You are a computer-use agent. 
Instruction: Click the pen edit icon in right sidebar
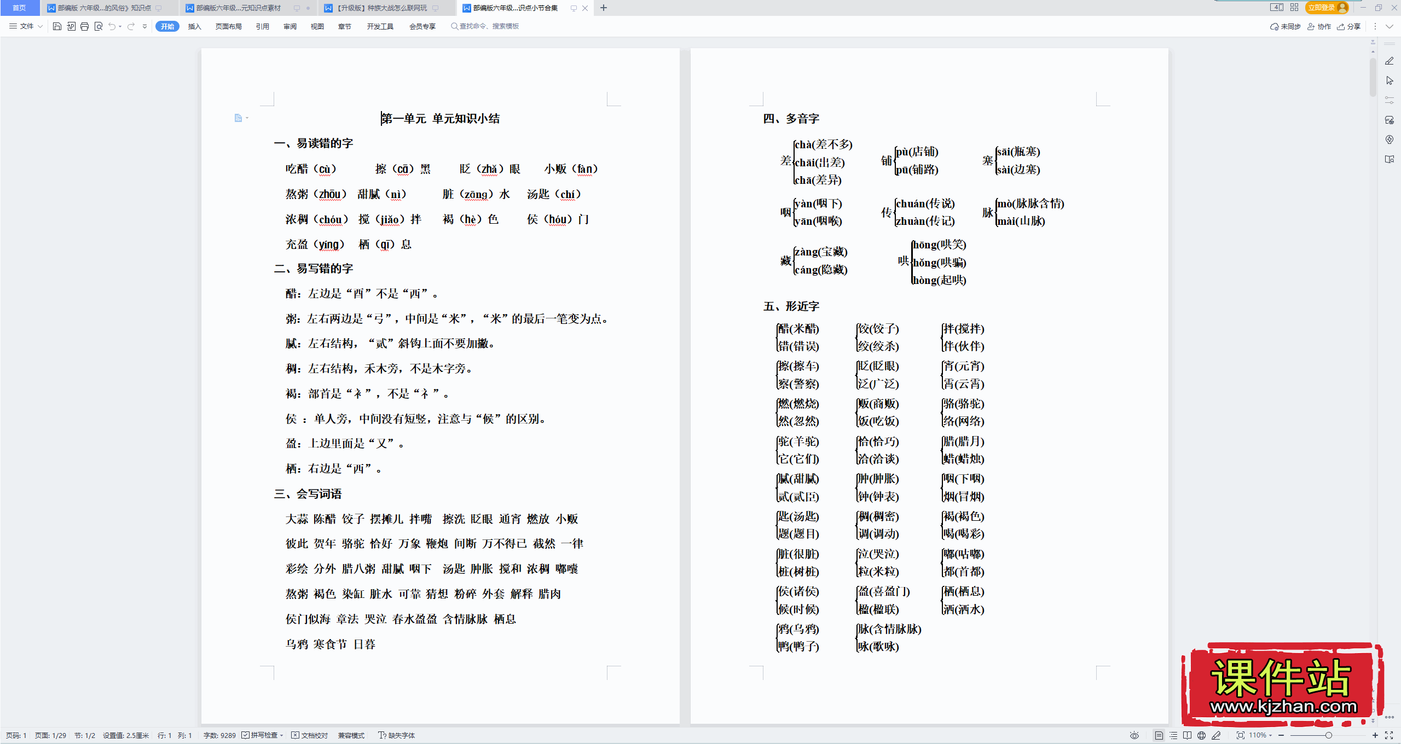click(1390, 61)
